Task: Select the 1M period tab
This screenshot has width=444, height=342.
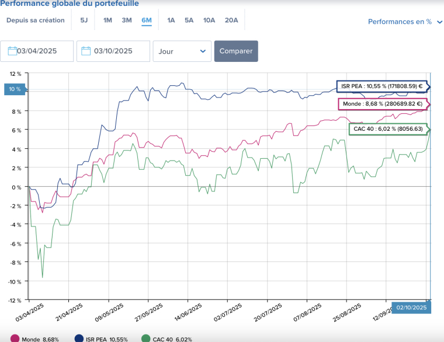Action: 107,20
